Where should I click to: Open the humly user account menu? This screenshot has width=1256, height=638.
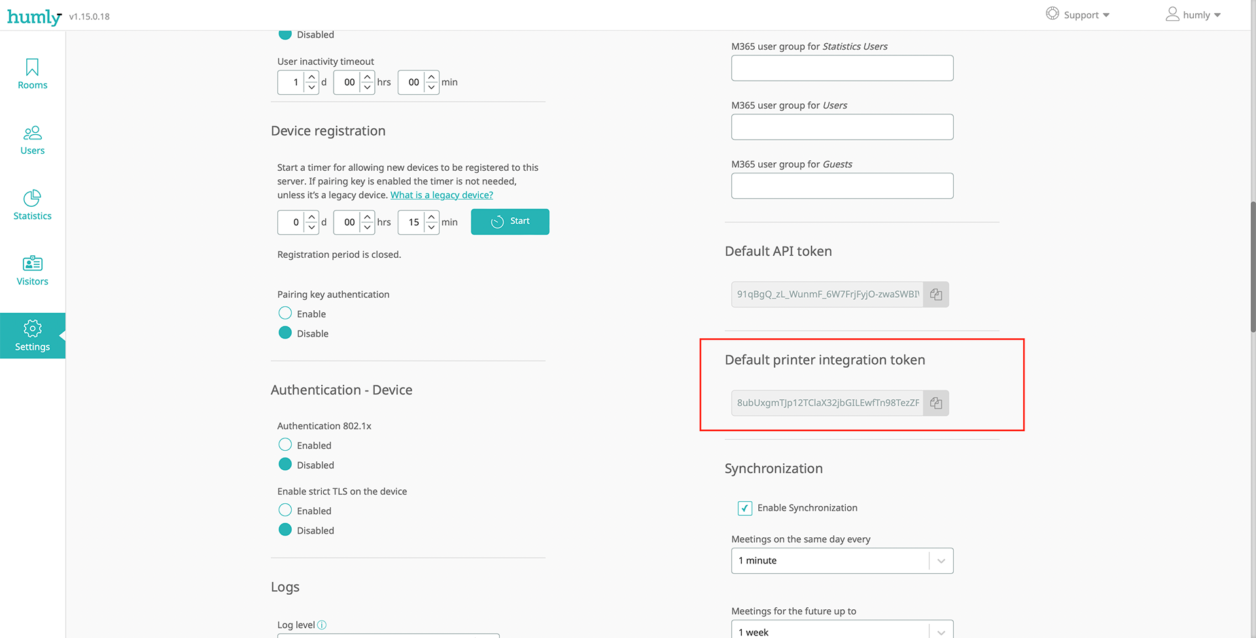(x=1193, y=15)
